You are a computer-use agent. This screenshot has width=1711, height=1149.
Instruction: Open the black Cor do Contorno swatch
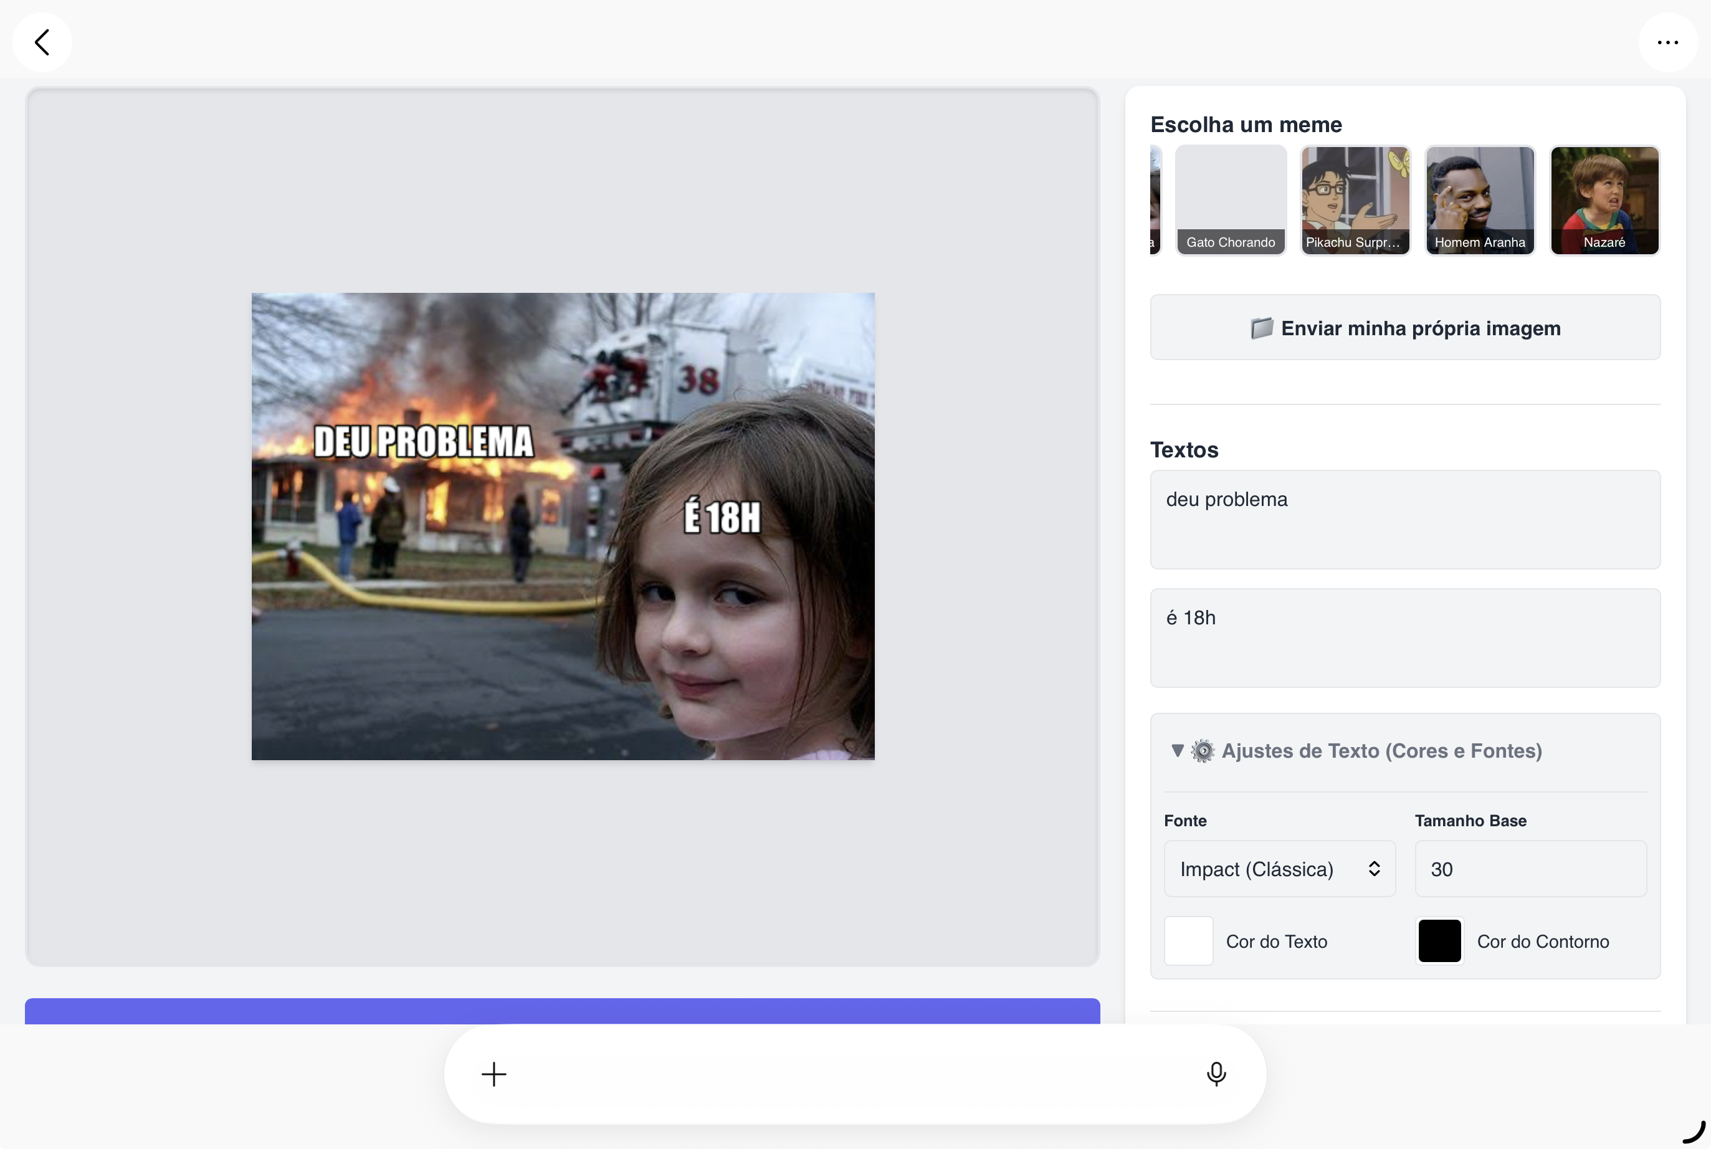1440,941
